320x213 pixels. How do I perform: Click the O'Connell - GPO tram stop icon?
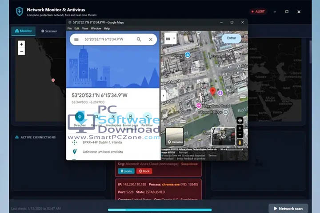[208, 56]
